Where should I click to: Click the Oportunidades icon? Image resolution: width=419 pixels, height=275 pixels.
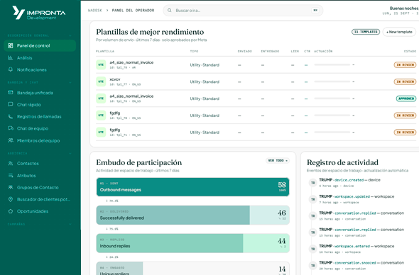(11, 211)
